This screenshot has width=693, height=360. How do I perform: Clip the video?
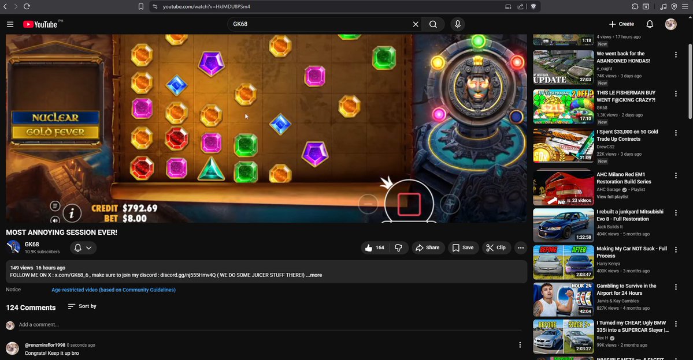coord(496,248)
